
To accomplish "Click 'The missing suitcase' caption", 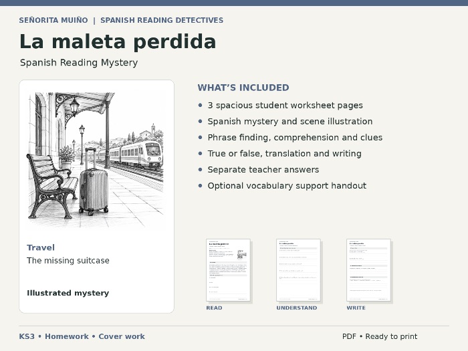I will click(x=68, y=261).
